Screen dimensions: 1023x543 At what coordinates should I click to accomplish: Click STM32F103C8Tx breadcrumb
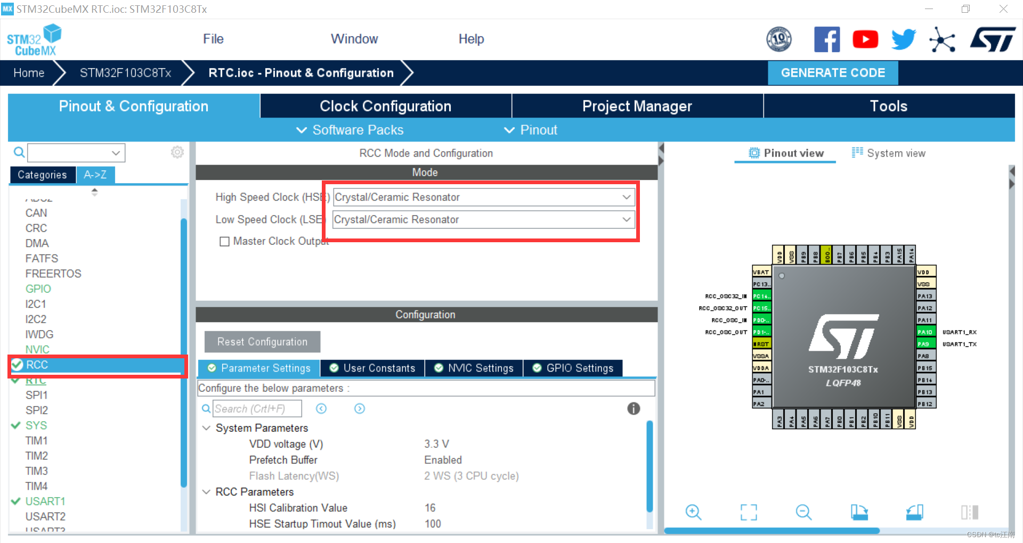(125, 73)
